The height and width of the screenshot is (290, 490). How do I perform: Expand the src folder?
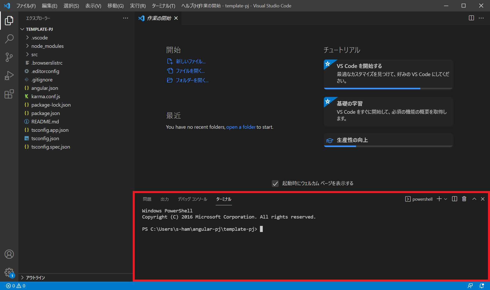click(34, 54)
